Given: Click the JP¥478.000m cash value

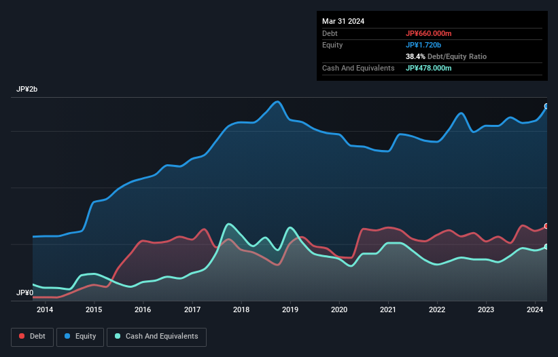Looking at the screenshot, I should 428,68.
